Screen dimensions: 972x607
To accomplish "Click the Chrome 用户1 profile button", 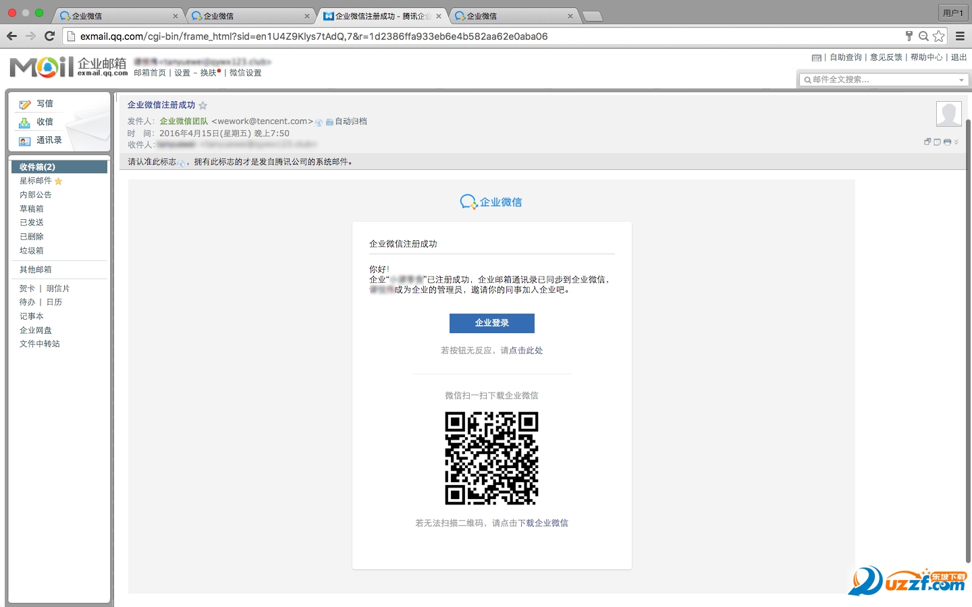I will pos(953,13).
